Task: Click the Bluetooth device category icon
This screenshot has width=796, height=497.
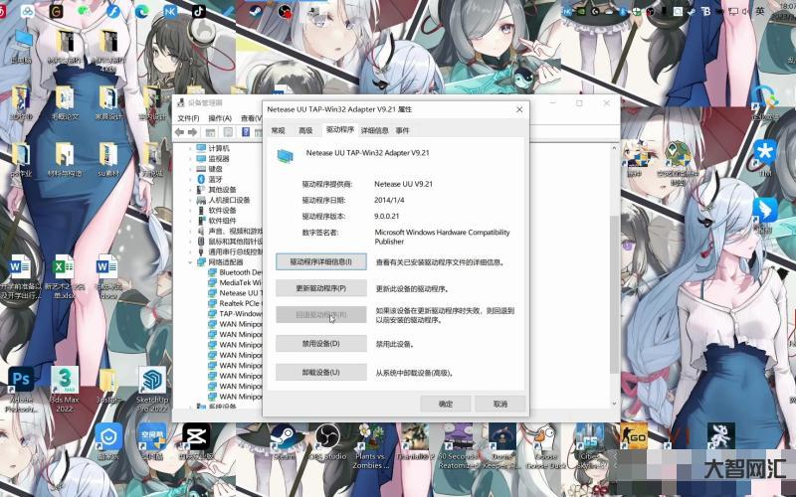Action: (202, 180)
